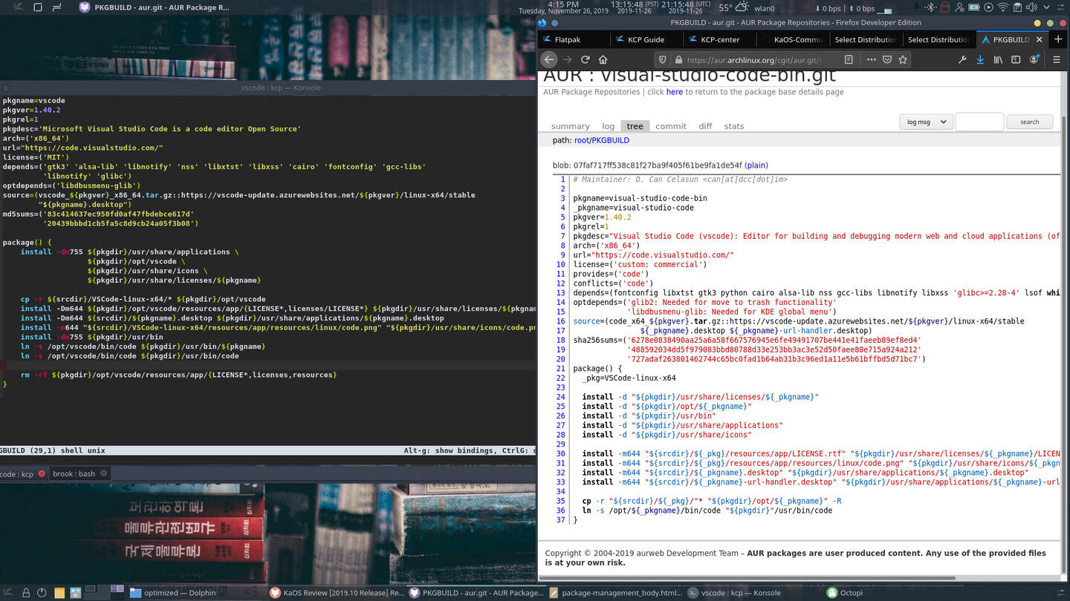Open the Firefox hamburger menu
Viewport: 1070px width, 601px height.
[1056, 59]
